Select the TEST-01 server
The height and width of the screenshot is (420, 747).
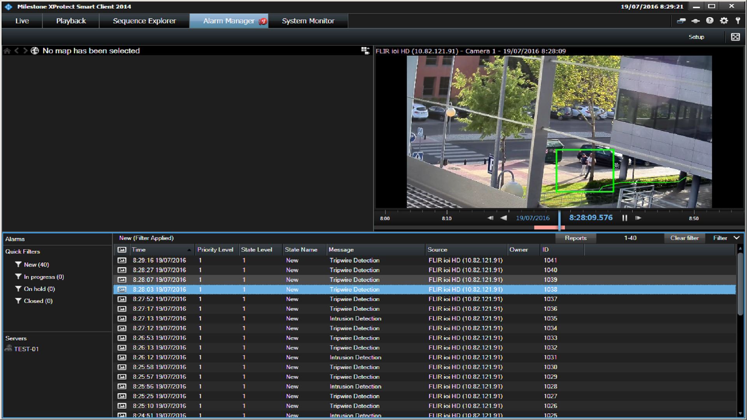[26, 349]
